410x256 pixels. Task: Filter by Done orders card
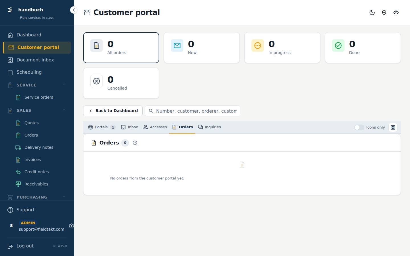363,48
